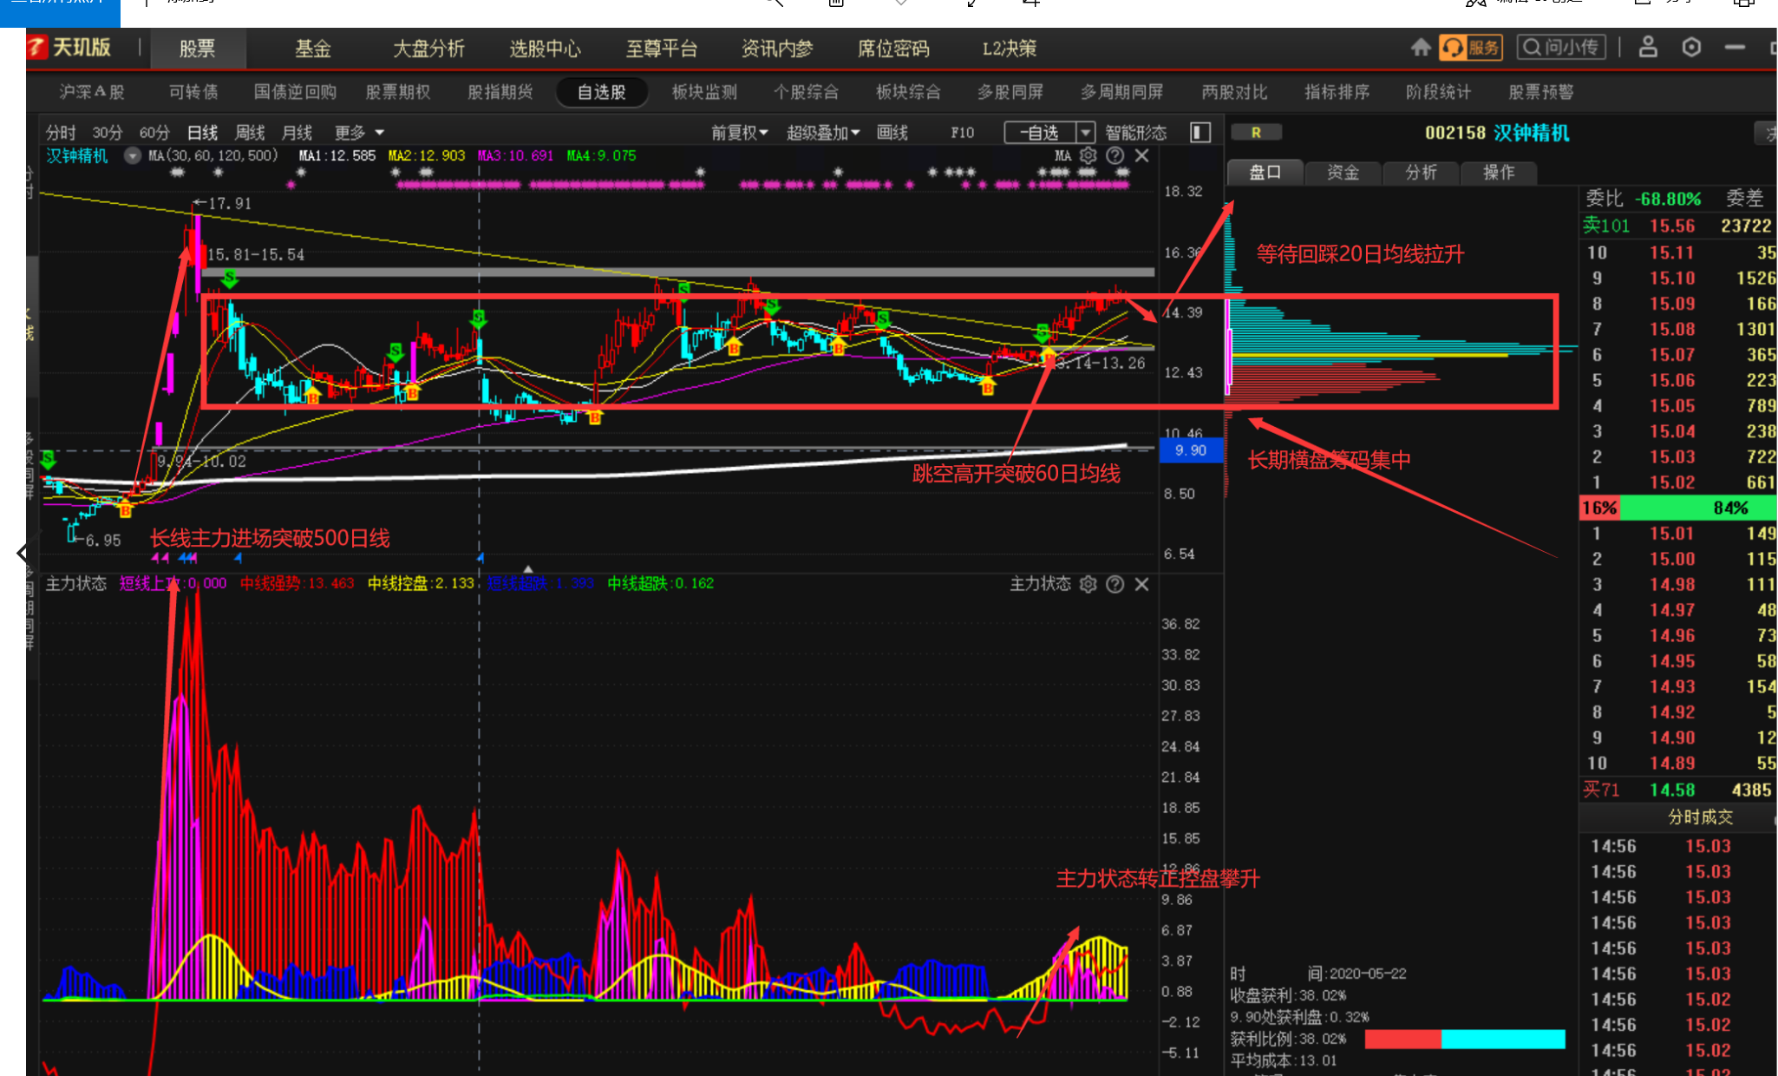Select the 板块监测 tab

(704, 92)
